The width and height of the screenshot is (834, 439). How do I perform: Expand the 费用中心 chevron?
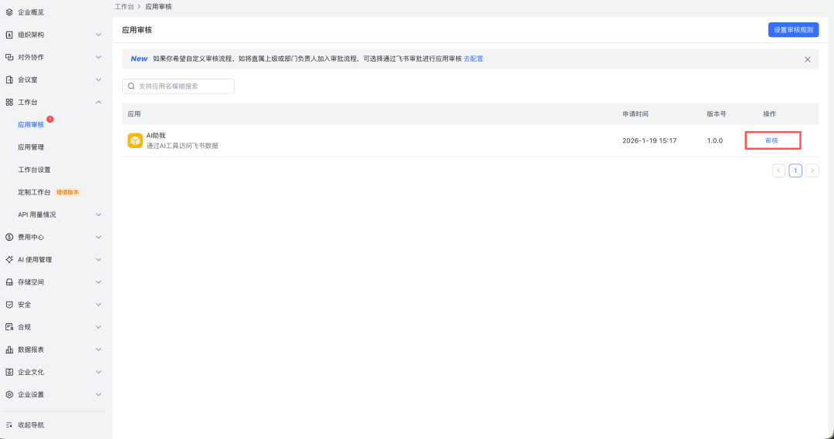[x=98, y=237]
